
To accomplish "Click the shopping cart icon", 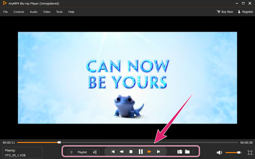I will (x=218, y=12).
